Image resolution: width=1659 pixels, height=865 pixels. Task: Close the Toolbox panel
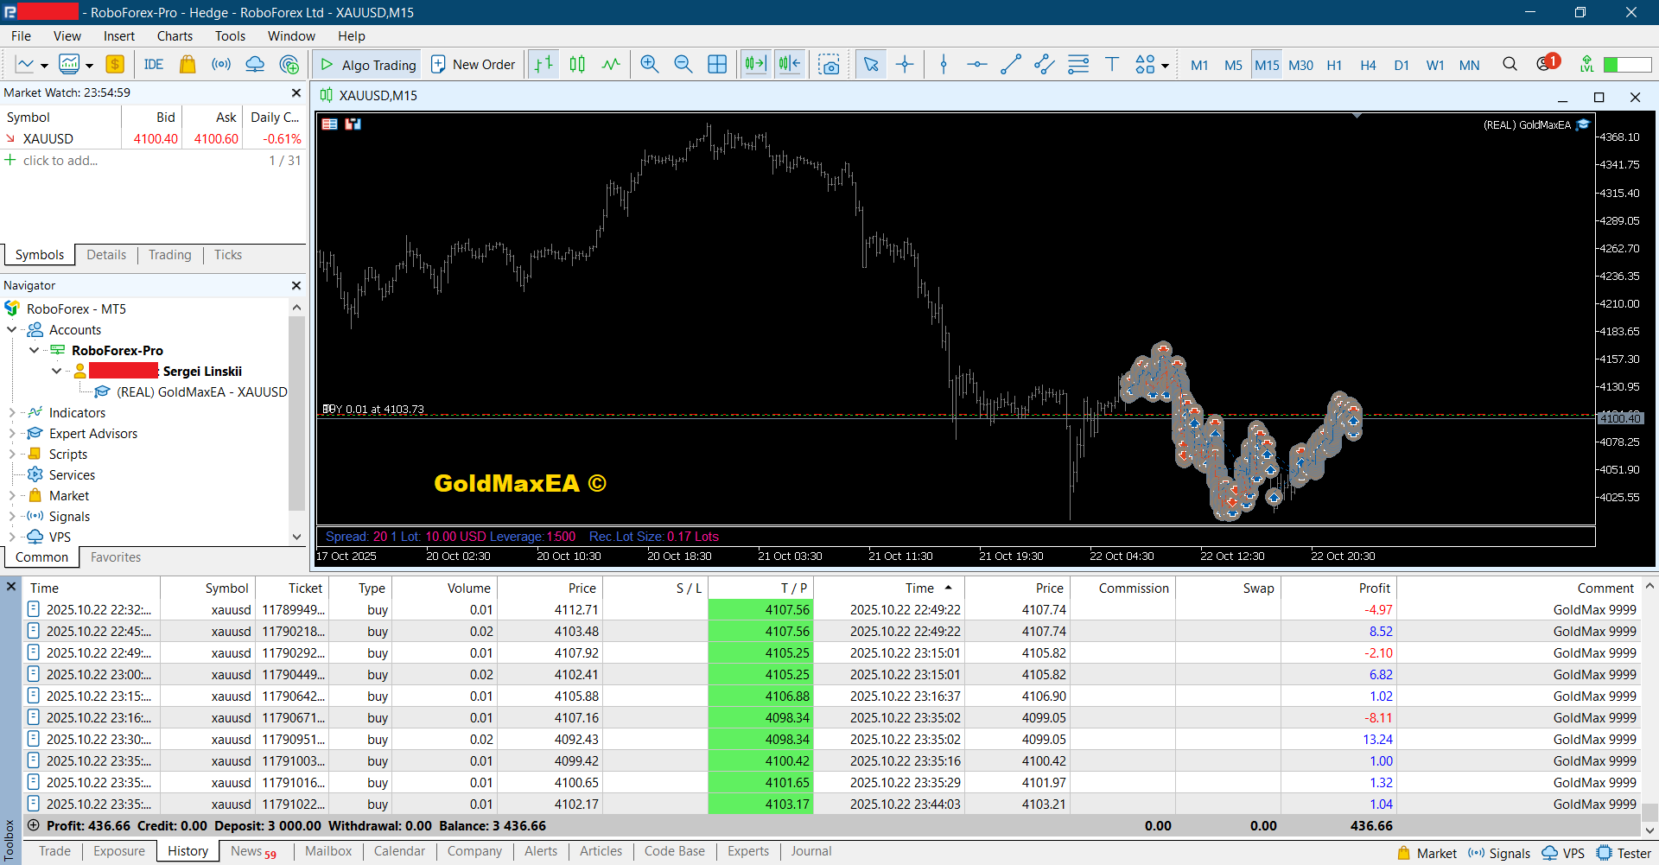click(11, 587)
